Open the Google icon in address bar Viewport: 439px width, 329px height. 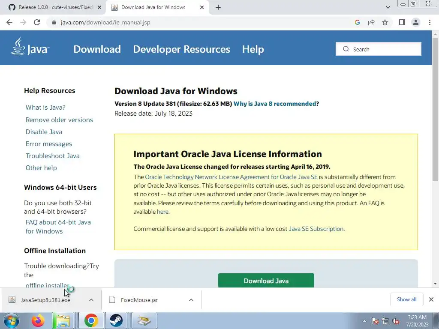(x=357, y=22)
